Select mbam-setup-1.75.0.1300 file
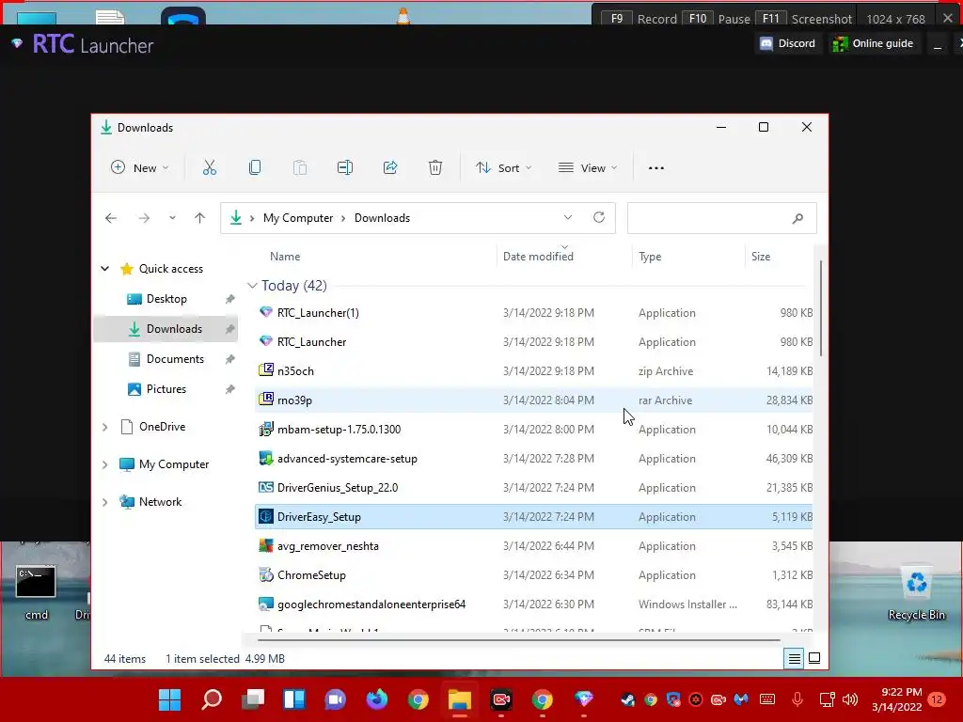The width and height of the screenshot is (963, 722). 534,430
